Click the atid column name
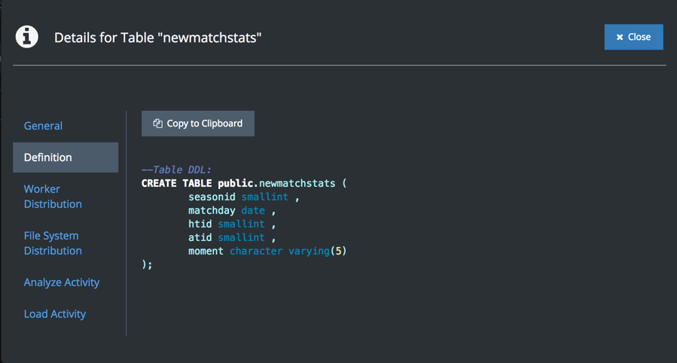The height and width of the screenshot is (363, 677). pyautogui.click(x=200, y=237)
